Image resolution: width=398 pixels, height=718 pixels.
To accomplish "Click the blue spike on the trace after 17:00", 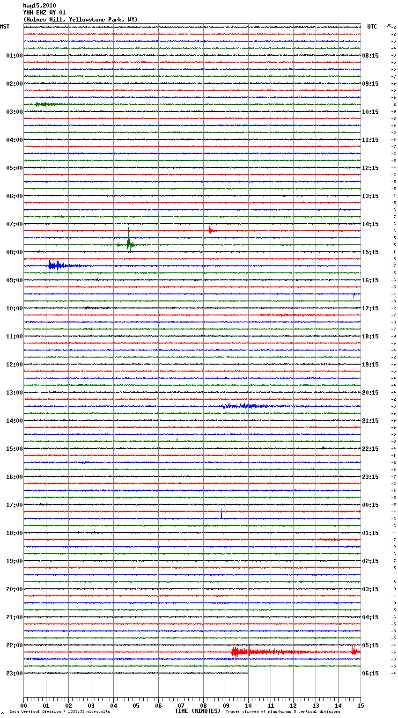I will (221, 514).
